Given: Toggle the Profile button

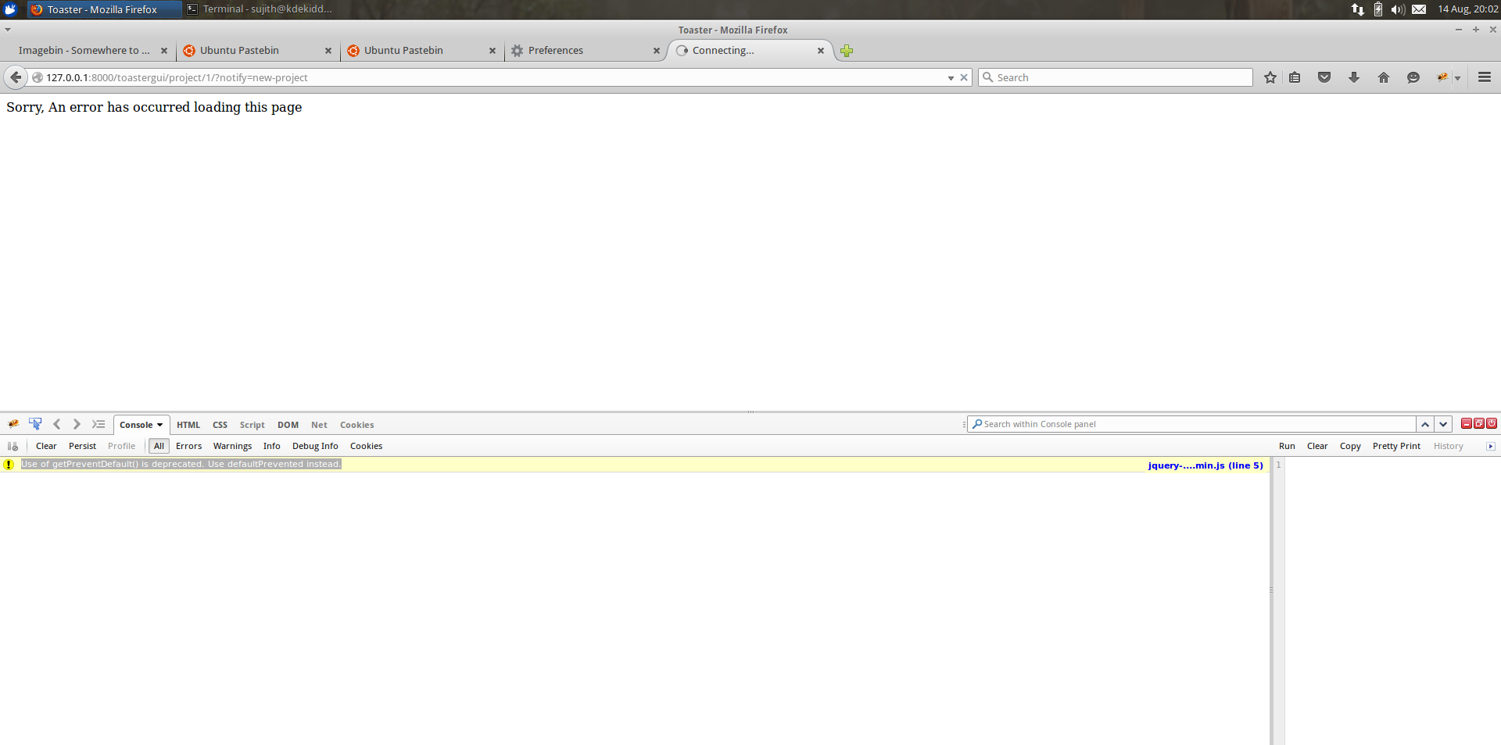Looking at the screenshot, I should coord(121,446).
